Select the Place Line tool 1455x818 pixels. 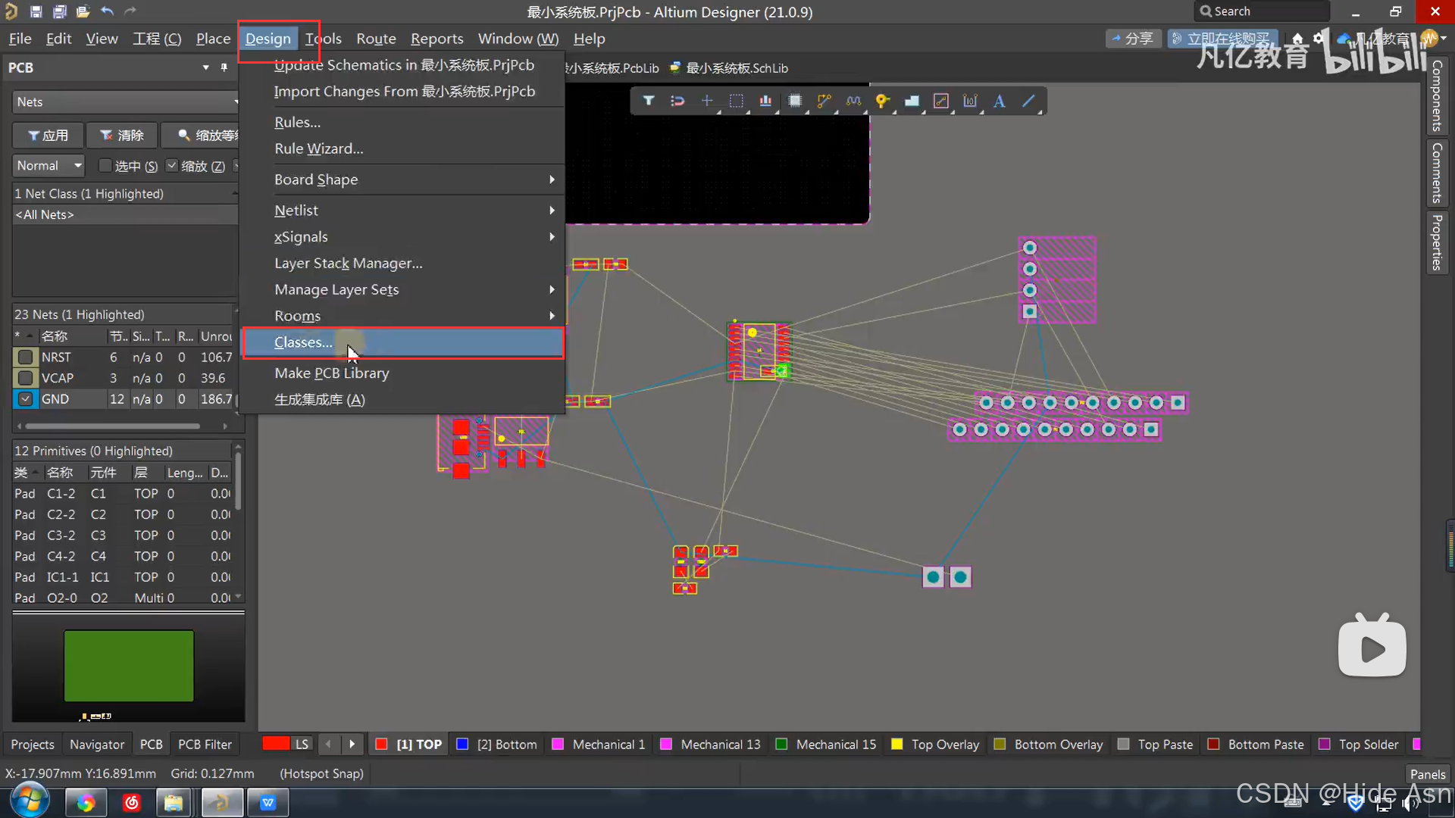point(1028,101)
